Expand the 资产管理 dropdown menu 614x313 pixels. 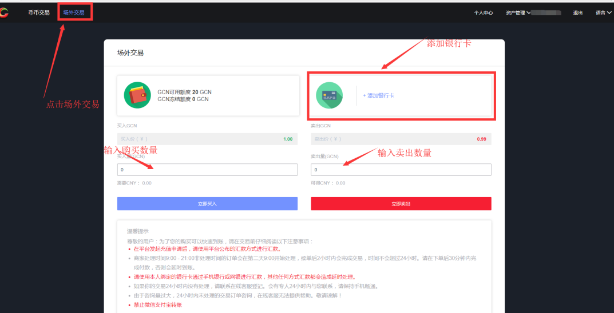click(518, 13)
